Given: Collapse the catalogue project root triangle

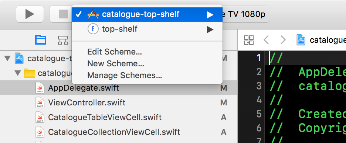Looking at the screenshot, I should click(8, 59).
